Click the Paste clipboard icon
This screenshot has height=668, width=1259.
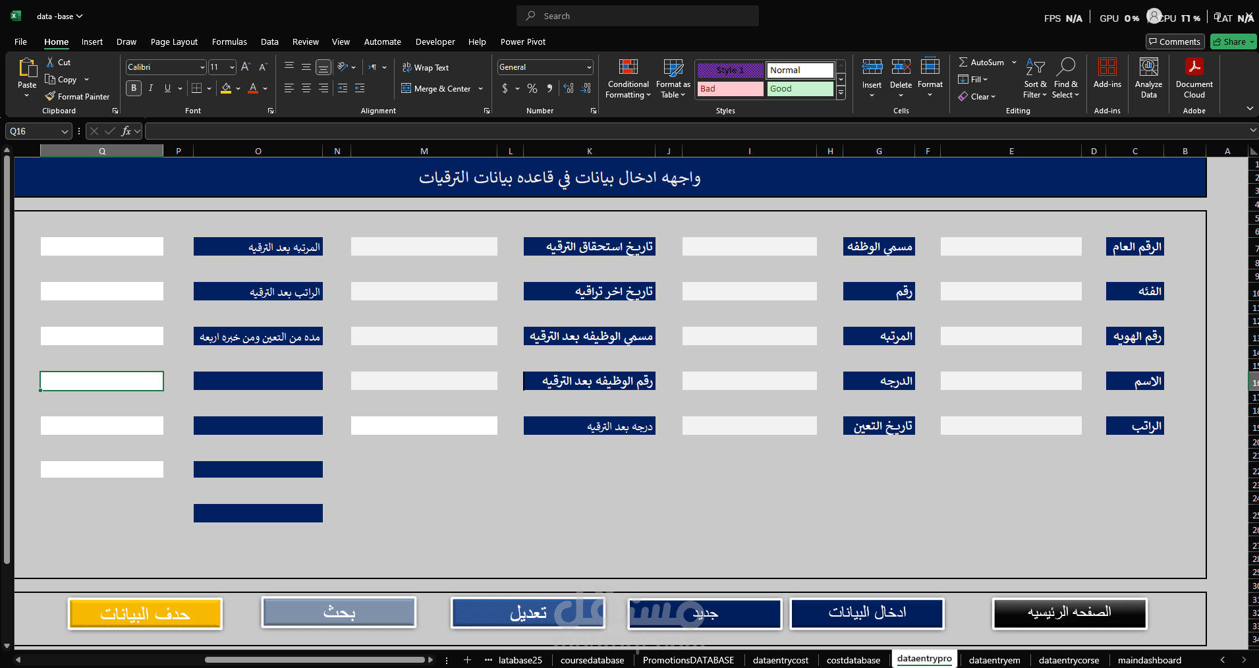point(27,68)
